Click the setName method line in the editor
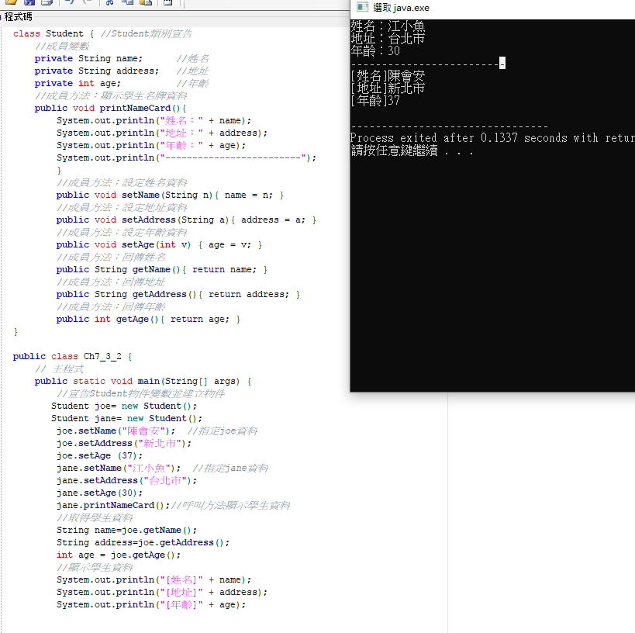 (x=169, y=195)
